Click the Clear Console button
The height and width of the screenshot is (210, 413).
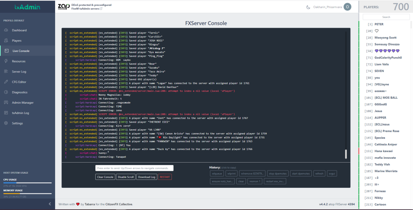coord(105,177)
